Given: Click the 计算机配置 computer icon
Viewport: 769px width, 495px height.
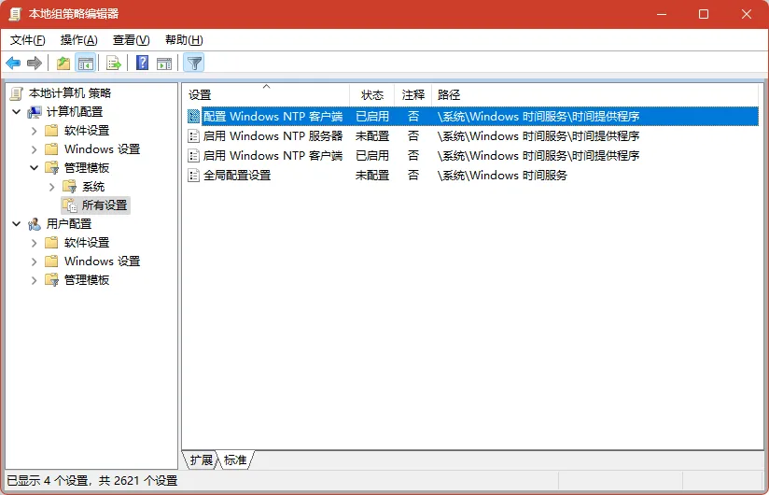Looking at the screenshot, I should 35,112.
